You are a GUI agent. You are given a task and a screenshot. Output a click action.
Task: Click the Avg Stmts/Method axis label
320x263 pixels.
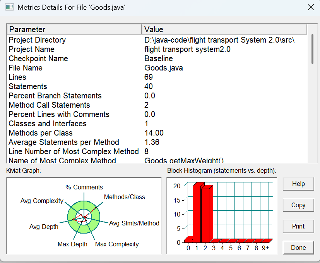[x=134, y=223]
